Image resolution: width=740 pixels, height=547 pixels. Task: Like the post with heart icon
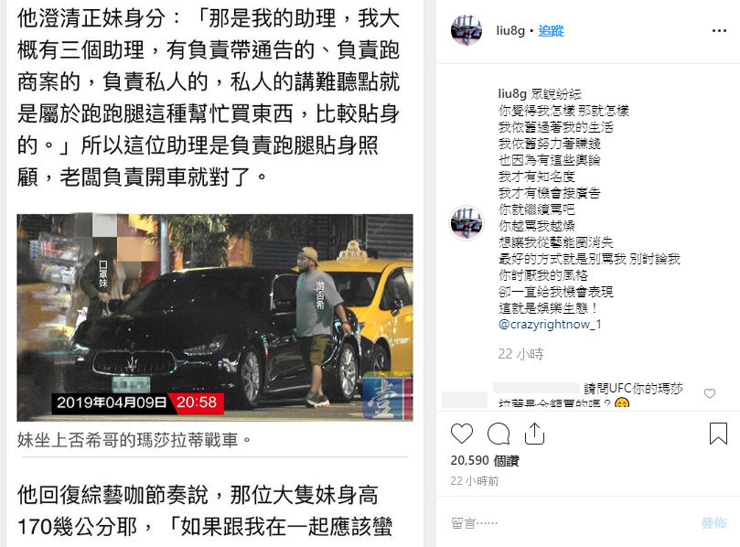pos(462,434)
